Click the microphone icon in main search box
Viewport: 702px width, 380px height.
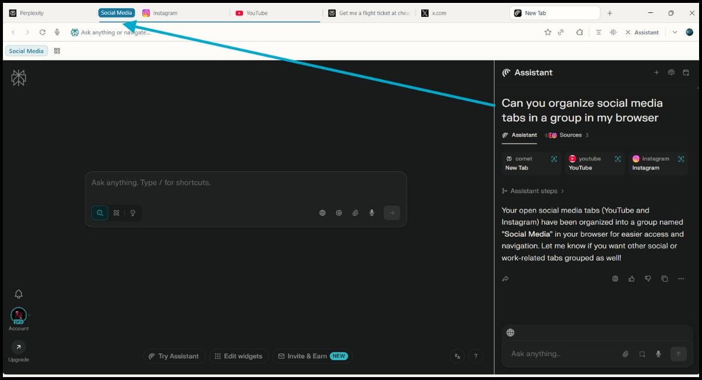(x=371, y=213)
